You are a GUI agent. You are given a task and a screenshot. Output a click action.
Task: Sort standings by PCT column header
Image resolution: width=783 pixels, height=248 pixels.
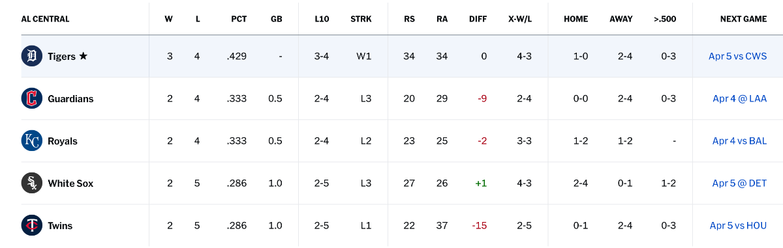tap(239, 19)
